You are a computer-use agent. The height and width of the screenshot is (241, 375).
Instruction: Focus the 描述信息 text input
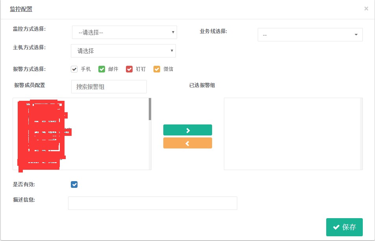[x=153, y=203]
